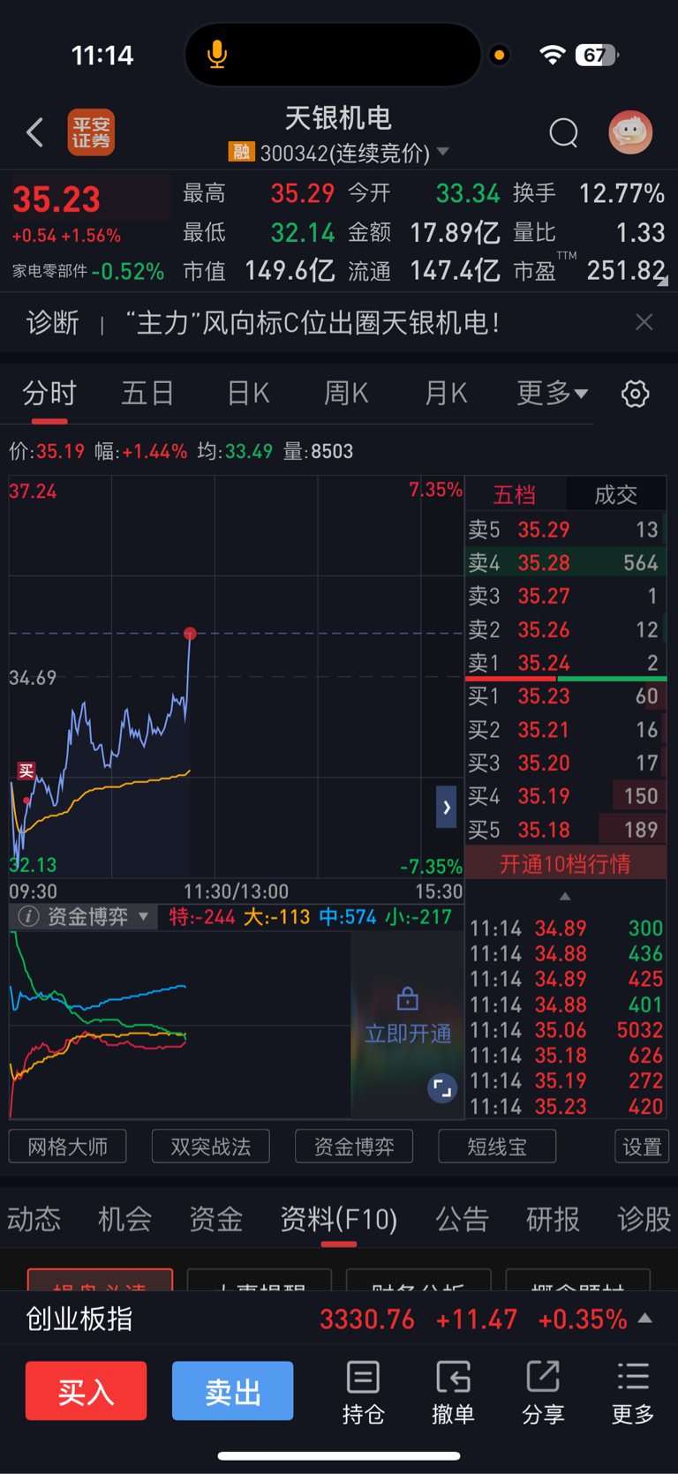Select the 成交 trades tab

615,494
